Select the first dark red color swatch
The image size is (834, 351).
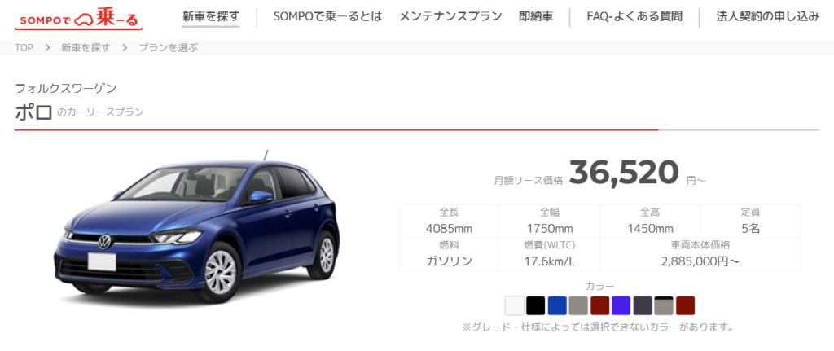pos(599,305)
